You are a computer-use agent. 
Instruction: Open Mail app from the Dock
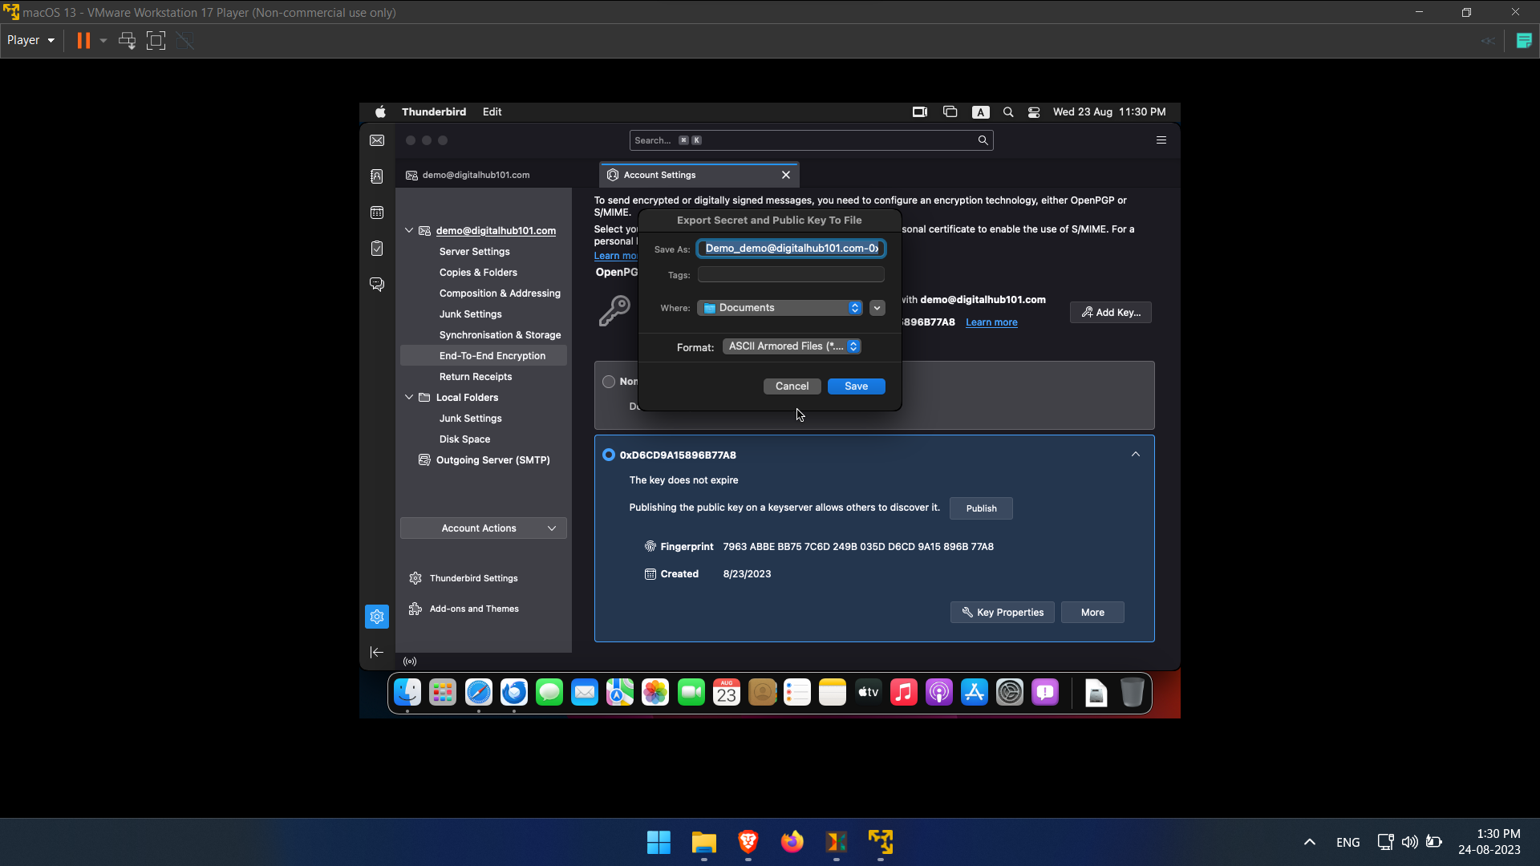coord(585,692)
